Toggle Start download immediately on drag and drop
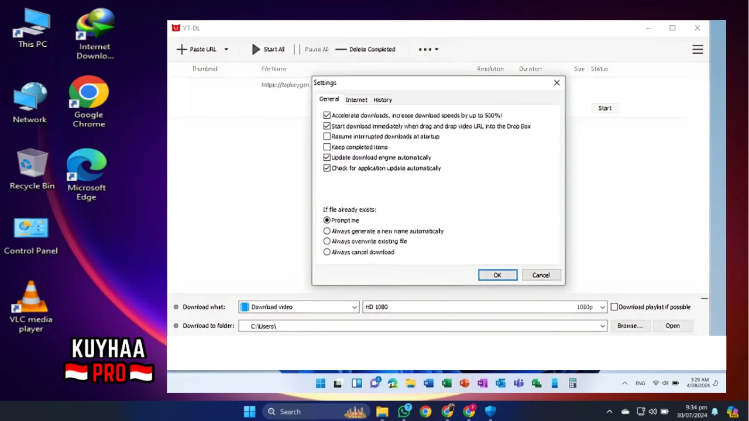The height and width of the screenshot is (421, 749). (x=327, y=126)
